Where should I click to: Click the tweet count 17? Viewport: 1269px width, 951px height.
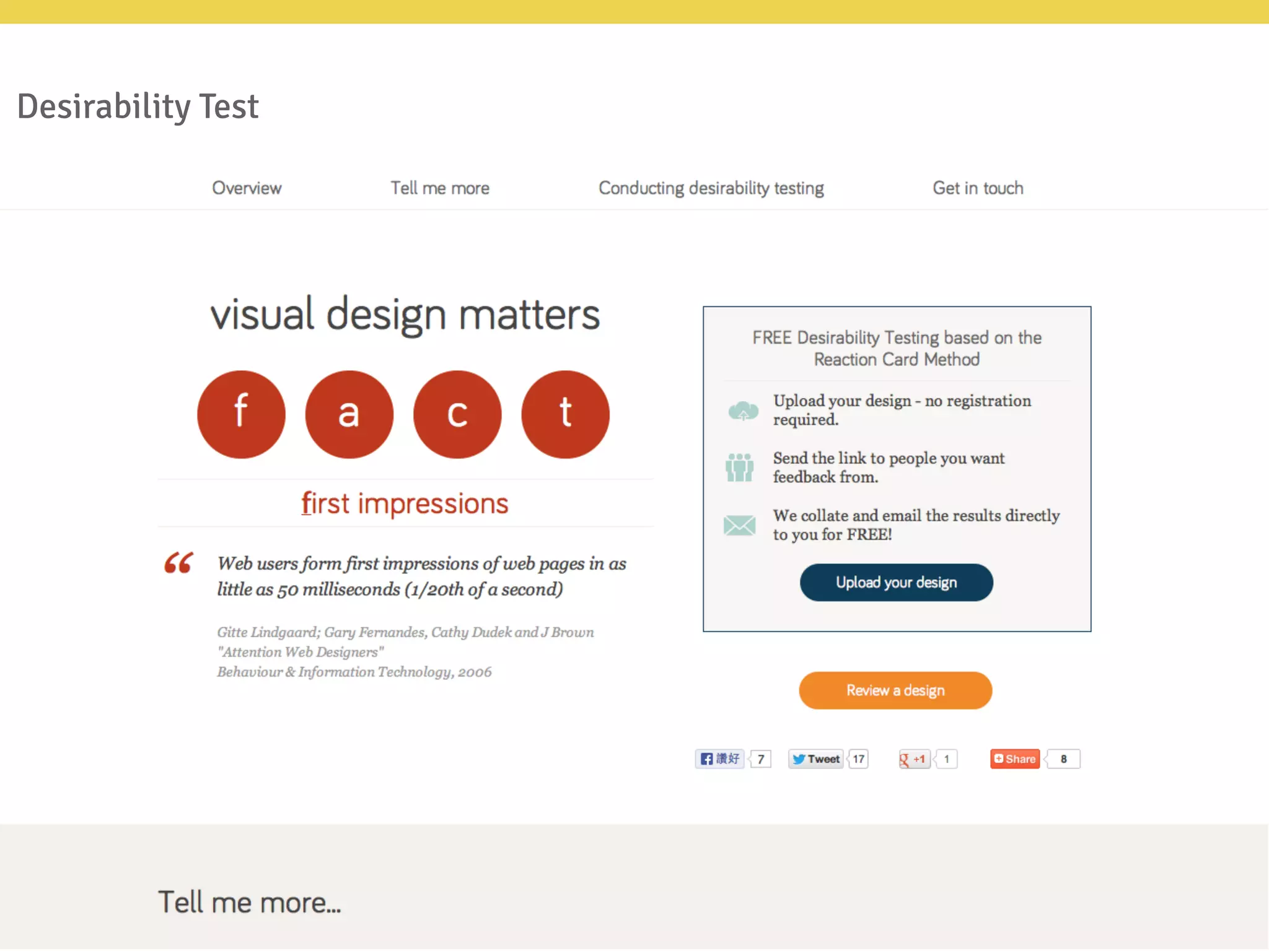pyautogui.click(x=858, y=759)
